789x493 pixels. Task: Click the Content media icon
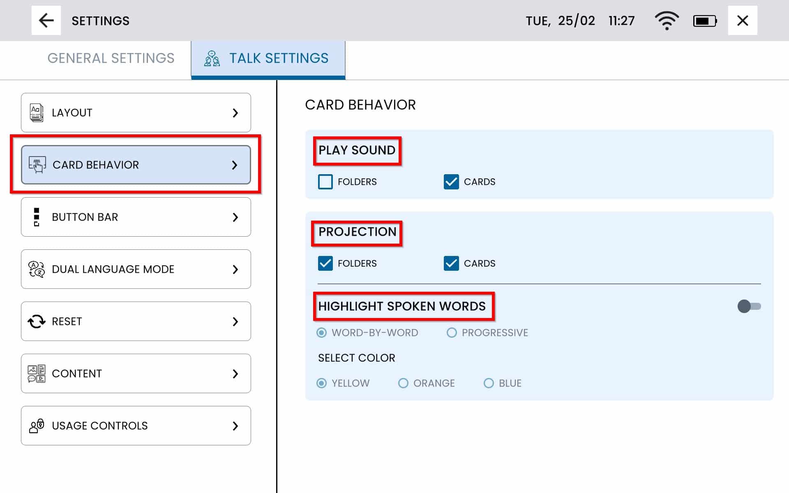[37, 373]
